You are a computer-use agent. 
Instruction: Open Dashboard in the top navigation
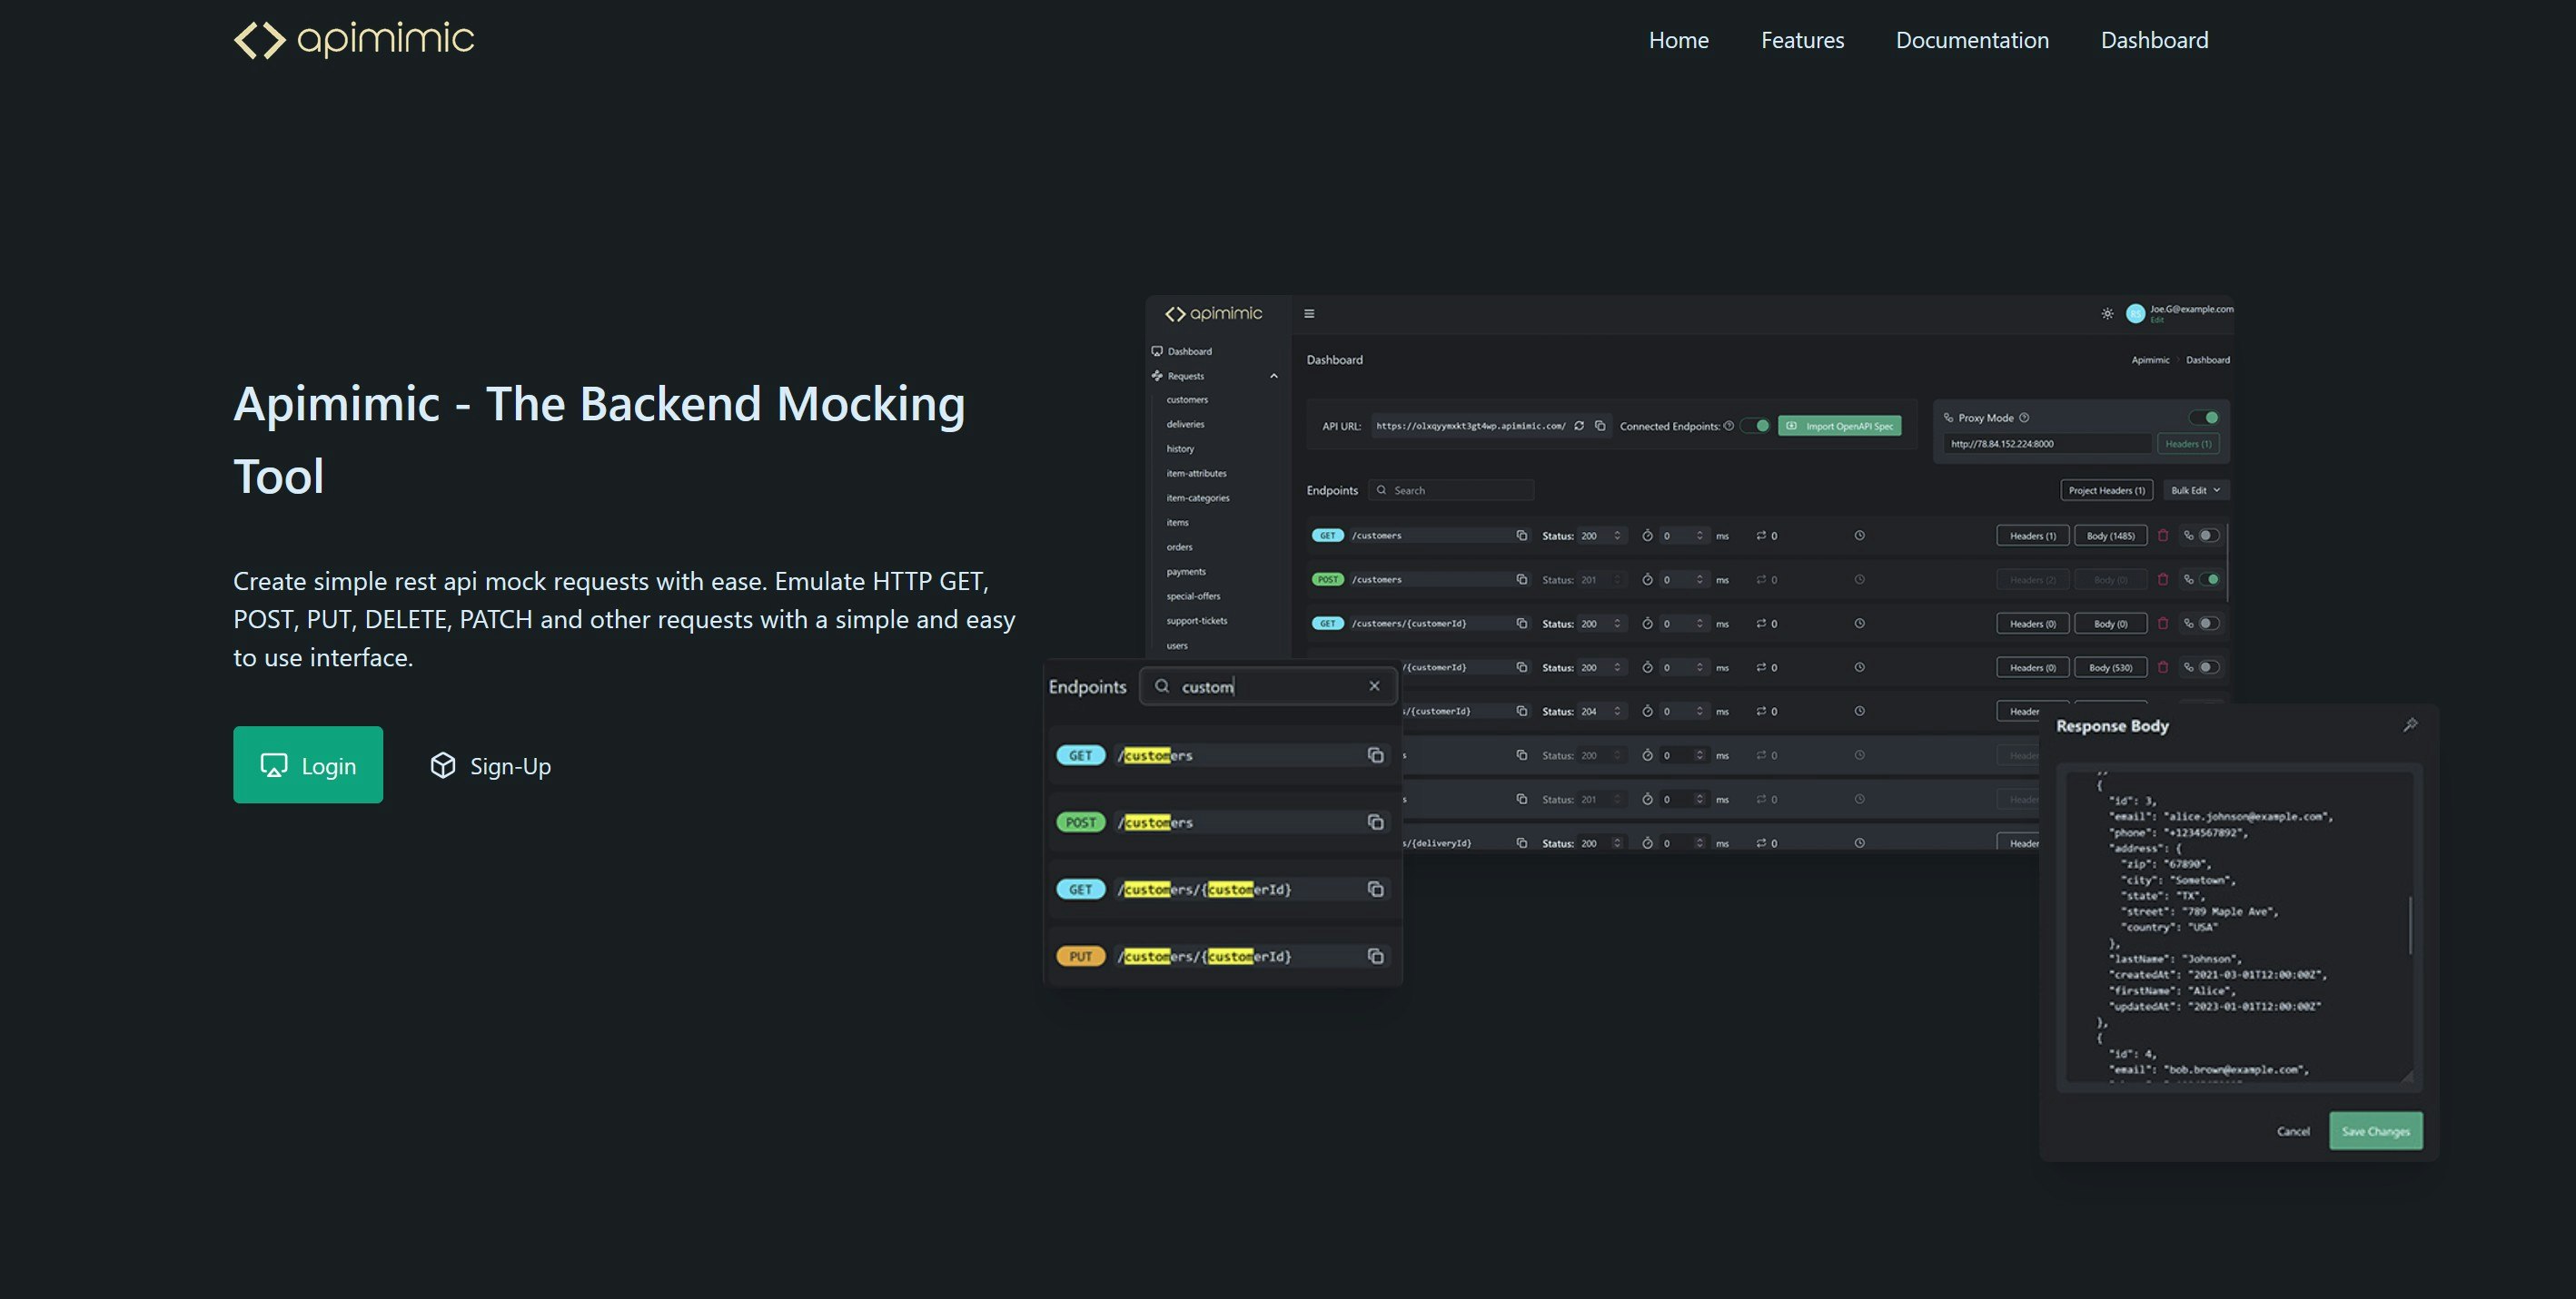point(2154,40)
